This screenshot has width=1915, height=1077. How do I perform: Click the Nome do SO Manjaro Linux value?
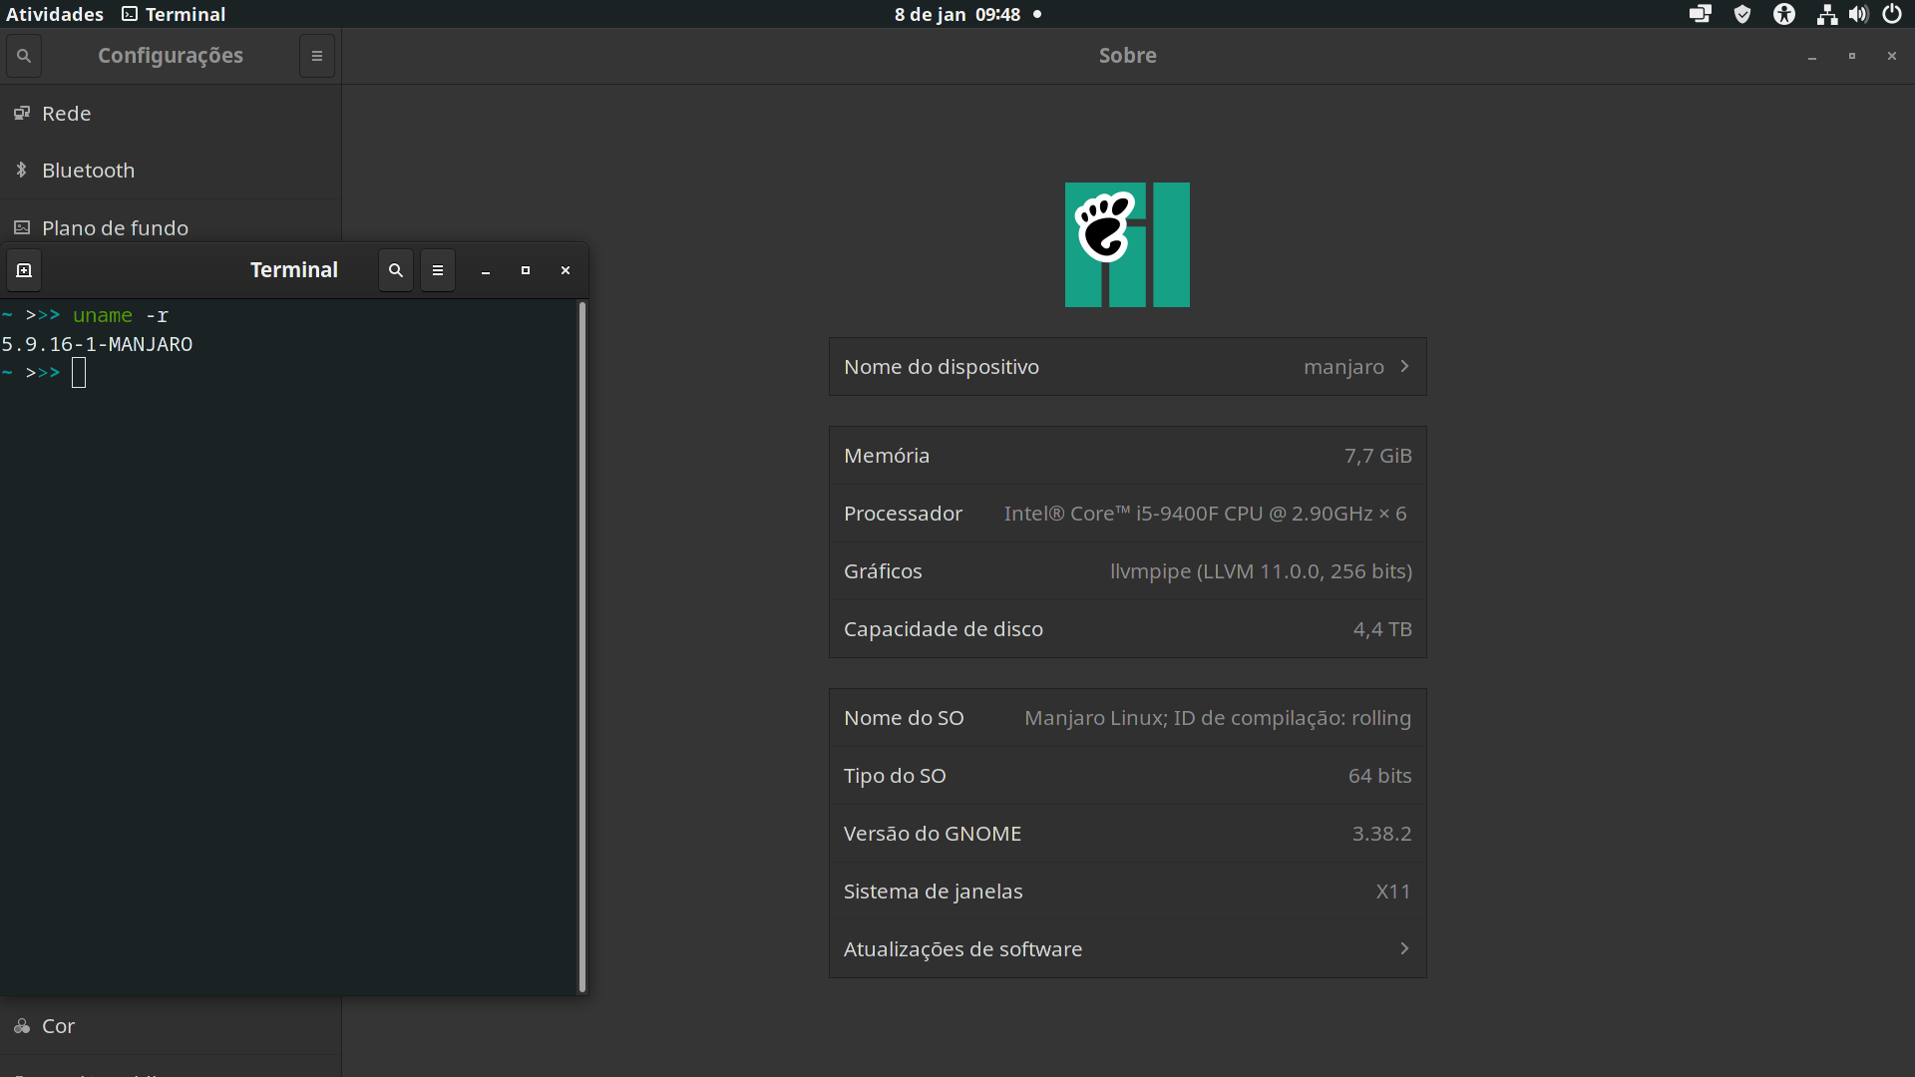[1218, 718]
